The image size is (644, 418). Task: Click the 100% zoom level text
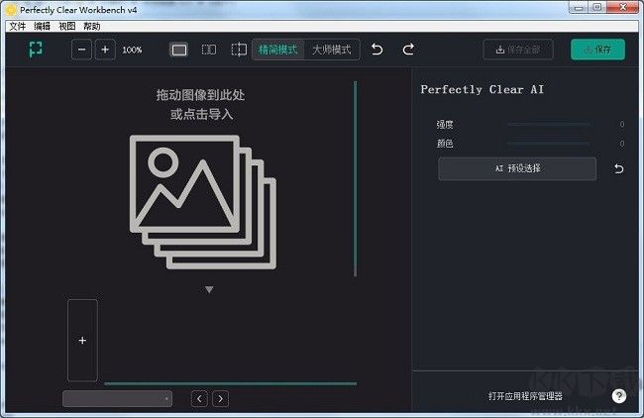(x=132, y=50)
